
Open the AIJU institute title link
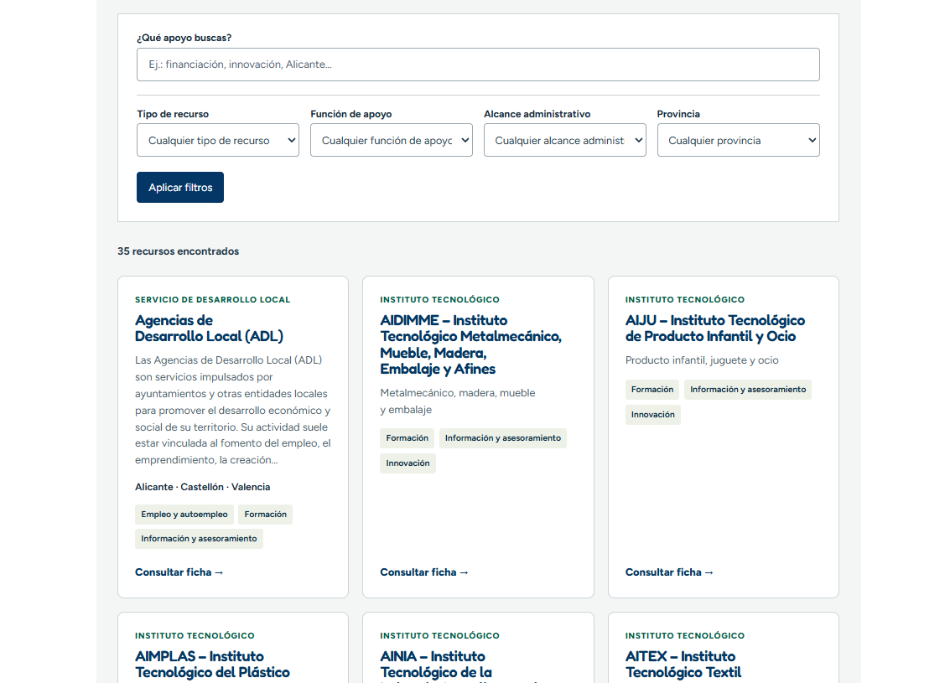tap(715, 329)
